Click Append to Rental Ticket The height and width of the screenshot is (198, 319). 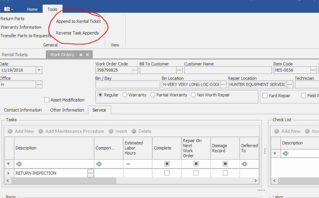(78, 21)
